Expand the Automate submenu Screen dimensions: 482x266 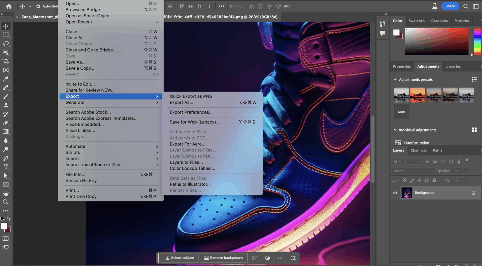[111, 146]
